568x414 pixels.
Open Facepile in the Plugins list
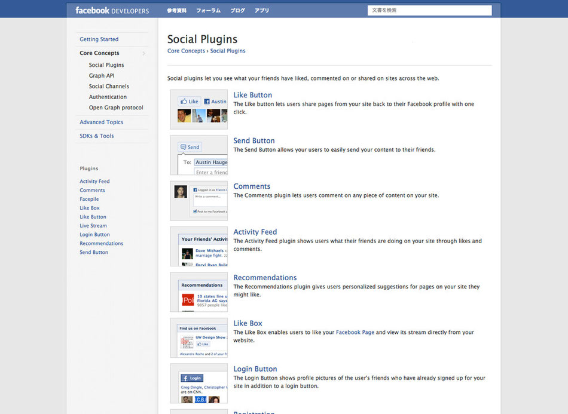(89, 199)
